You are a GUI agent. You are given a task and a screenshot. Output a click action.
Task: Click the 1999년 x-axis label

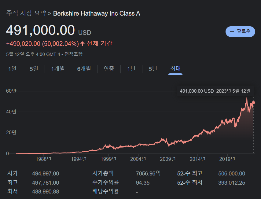(108, 159)
